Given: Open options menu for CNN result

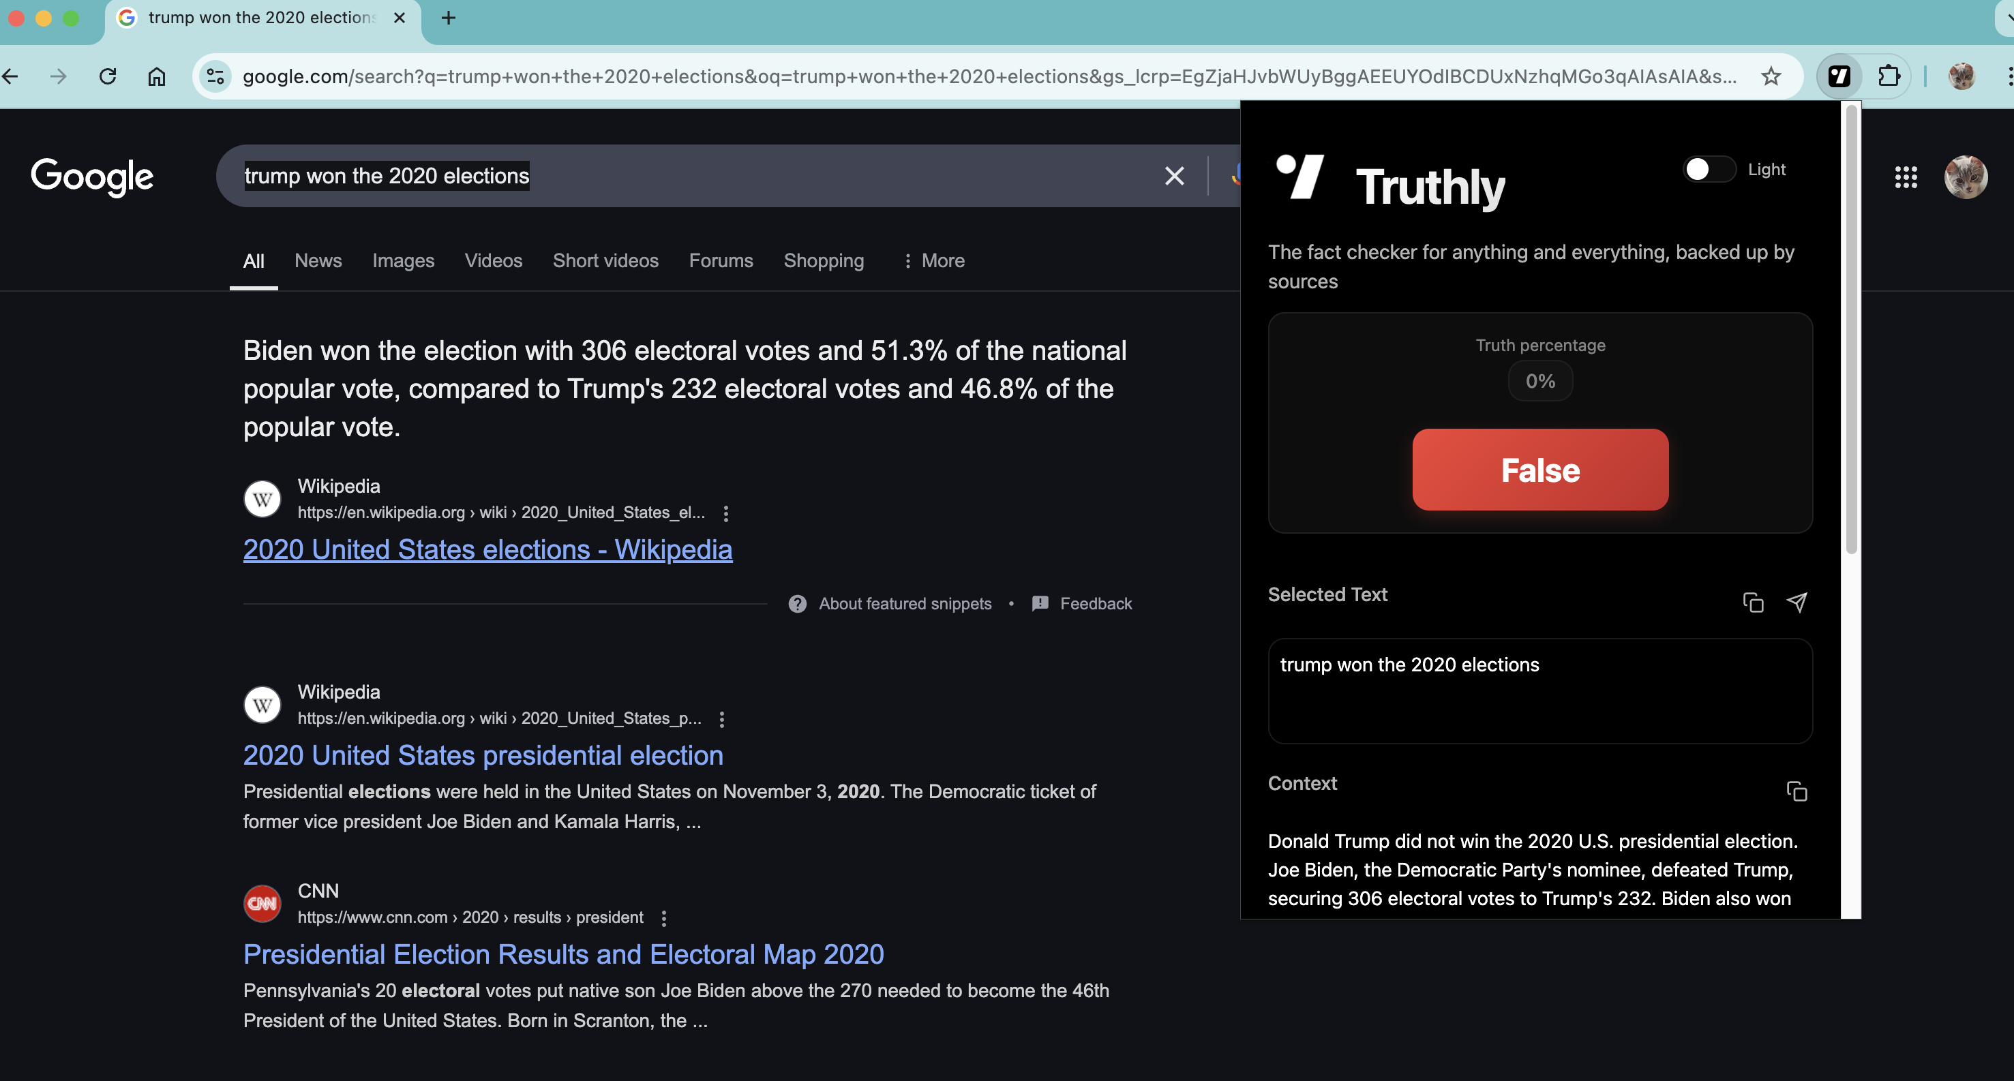Looking at the screenshot, I should click(664, 917).
